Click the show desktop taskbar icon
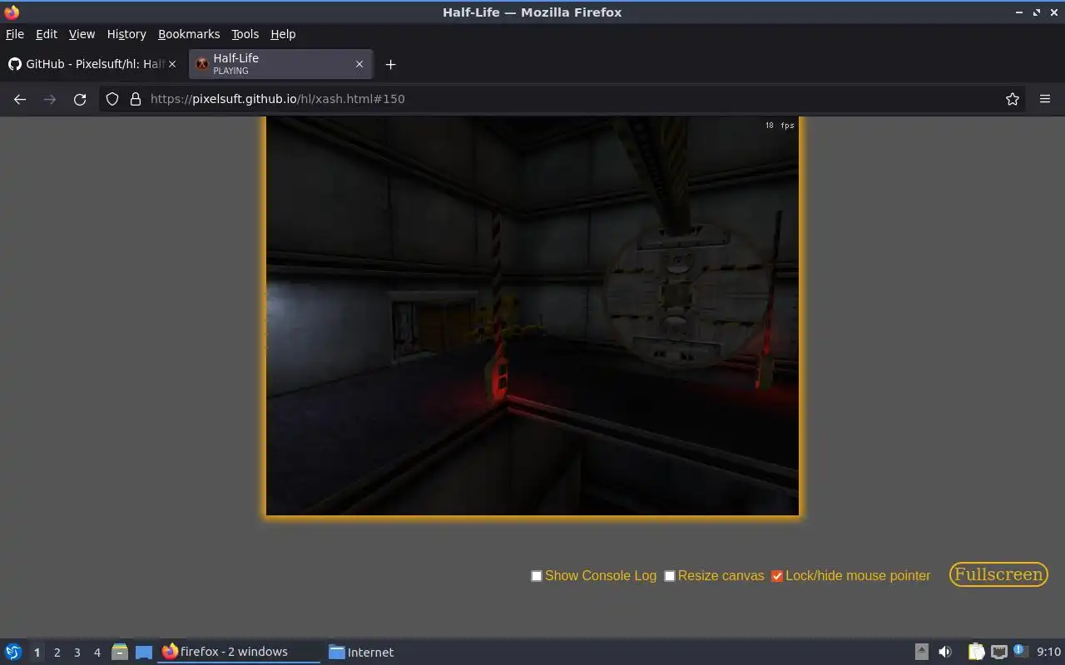The width and height of the screenshot is (1065, 665). 144,652
